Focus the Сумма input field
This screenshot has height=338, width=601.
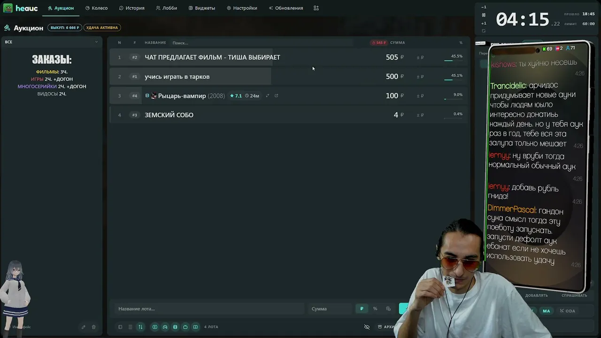330,308
